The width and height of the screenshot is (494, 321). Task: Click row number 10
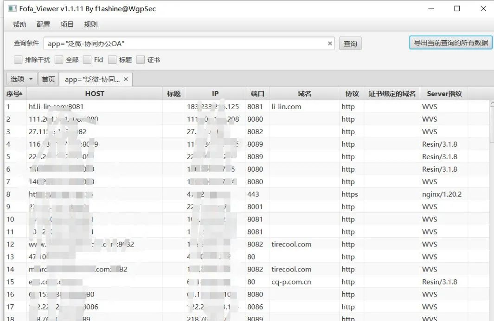[x=10, y=219]
